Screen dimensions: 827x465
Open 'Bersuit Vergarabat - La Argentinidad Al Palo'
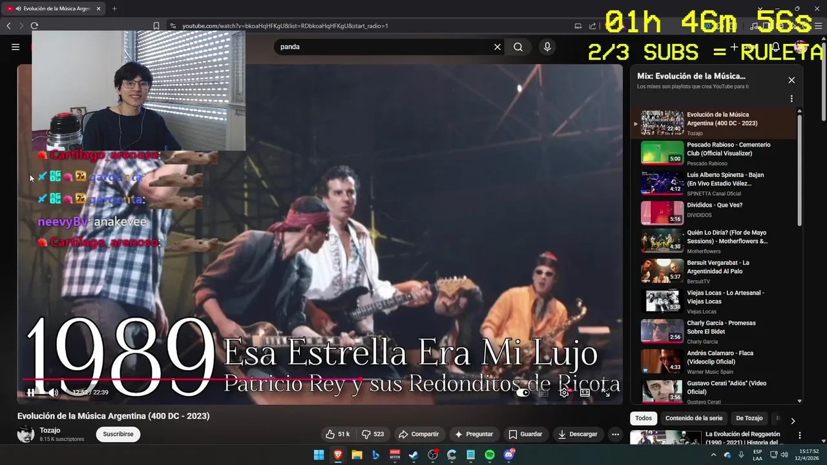[x=714, y=271]
